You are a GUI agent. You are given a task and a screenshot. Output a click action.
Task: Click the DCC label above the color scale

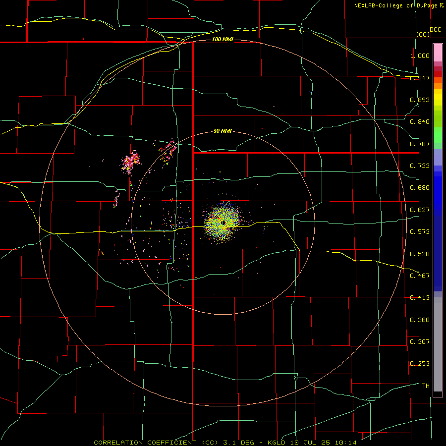(435, 30)
